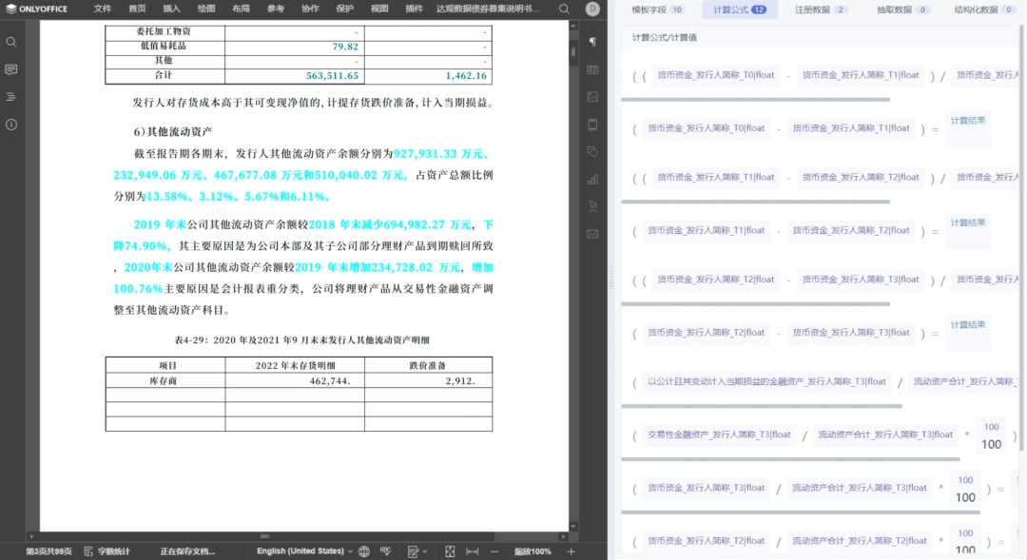Viewport: 1027px width, 560px height.
Task: Click the fit to width icon
Action: [473, 551]
